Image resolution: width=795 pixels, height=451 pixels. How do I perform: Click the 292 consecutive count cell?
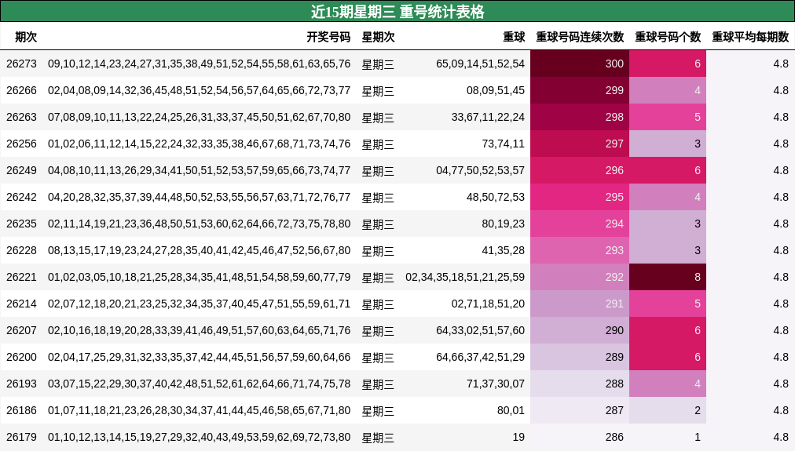click(x=580, y=278)
